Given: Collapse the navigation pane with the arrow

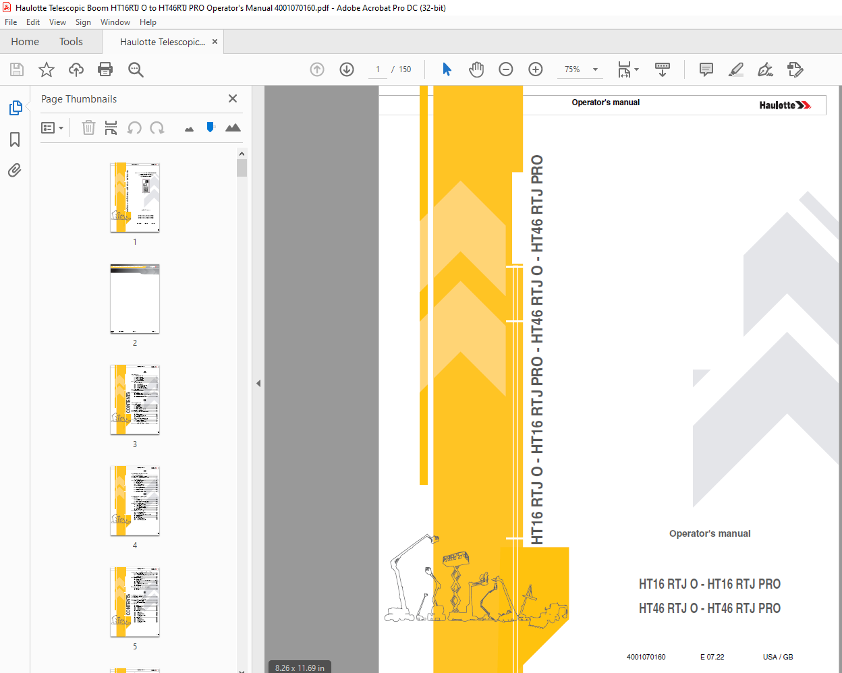Looking at the screenshot, I should point(258,383).
